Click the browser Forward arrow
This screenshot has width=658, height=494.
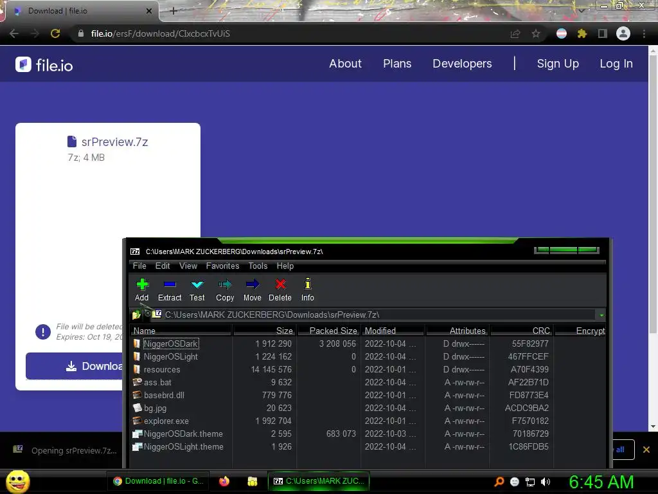click(35, 33)
